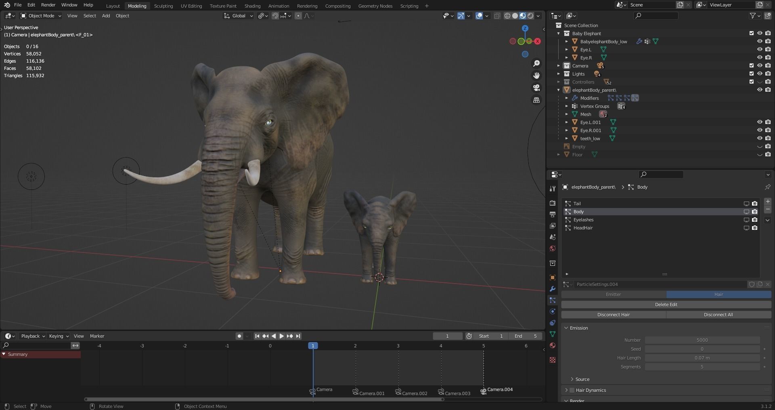Open the Render menu
Image resolution: width=775 pixels, height=410 pixels.
(x=48, y=5)
